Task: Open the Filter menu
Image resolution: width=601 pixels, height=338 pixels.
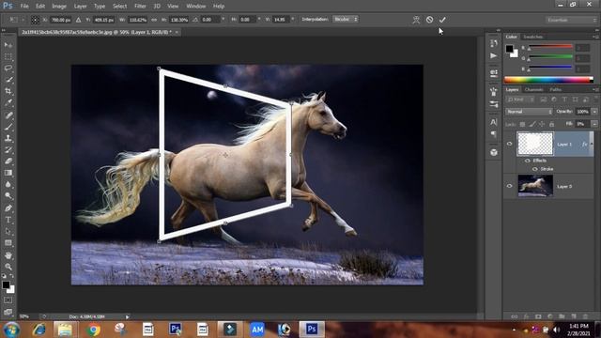Action: point(140,7)
